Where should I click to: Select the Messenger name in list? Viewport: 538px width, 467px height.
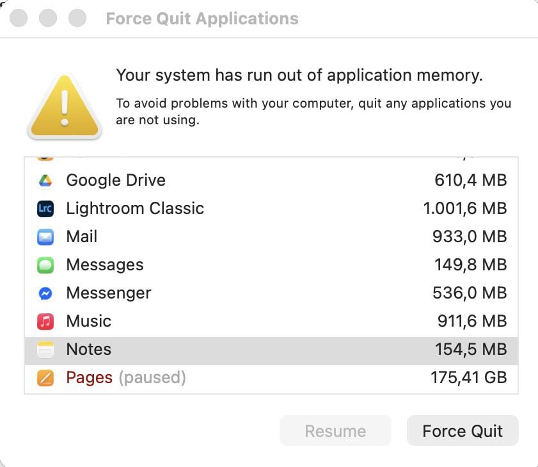(109, 293)
